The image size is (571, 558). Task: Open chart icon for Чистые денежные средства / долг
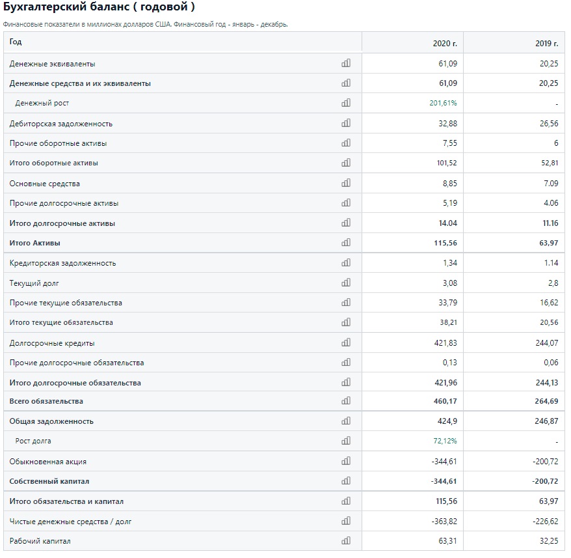(346, 521)
